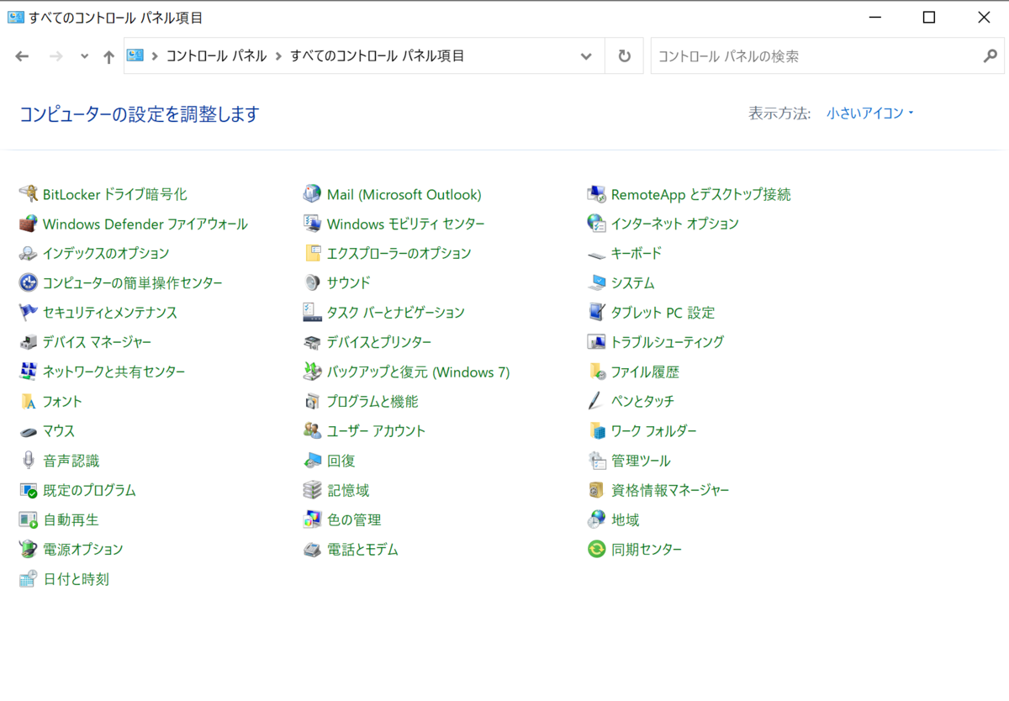Expand the address bar history dropdown arrow
This screenshot has height=701, width=1009.
coord(586,56)
